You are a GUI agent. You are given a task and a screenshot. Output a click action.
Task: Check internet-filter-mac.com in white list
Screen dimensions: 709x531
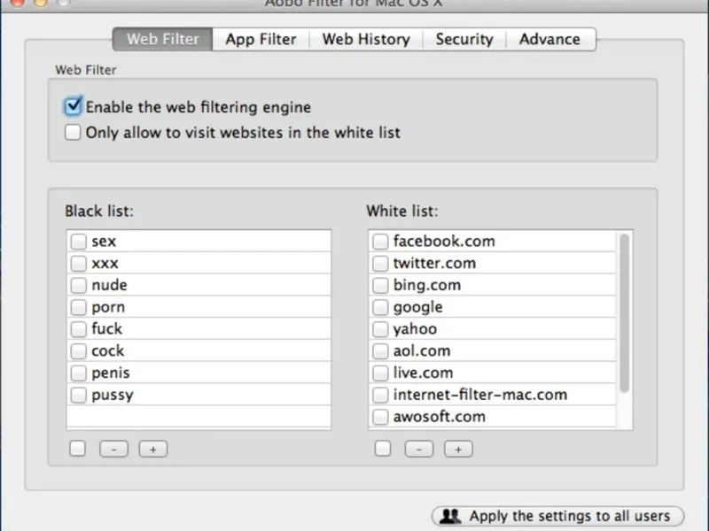point(380,395)
